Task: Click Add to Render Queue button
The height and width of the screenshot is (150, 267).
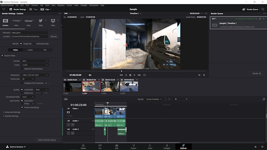Action: point(47,140)
